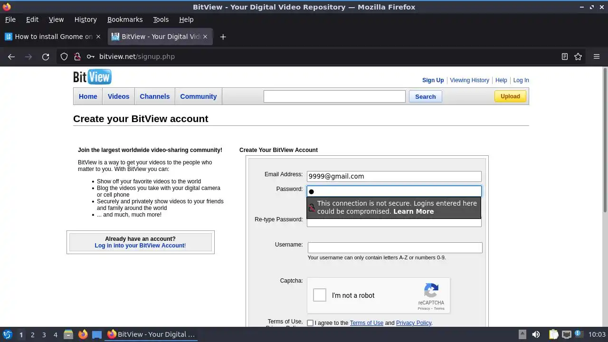Open the File menu
Image resolution: width=608 pixels, height=342 pixels.
(10, 19)
